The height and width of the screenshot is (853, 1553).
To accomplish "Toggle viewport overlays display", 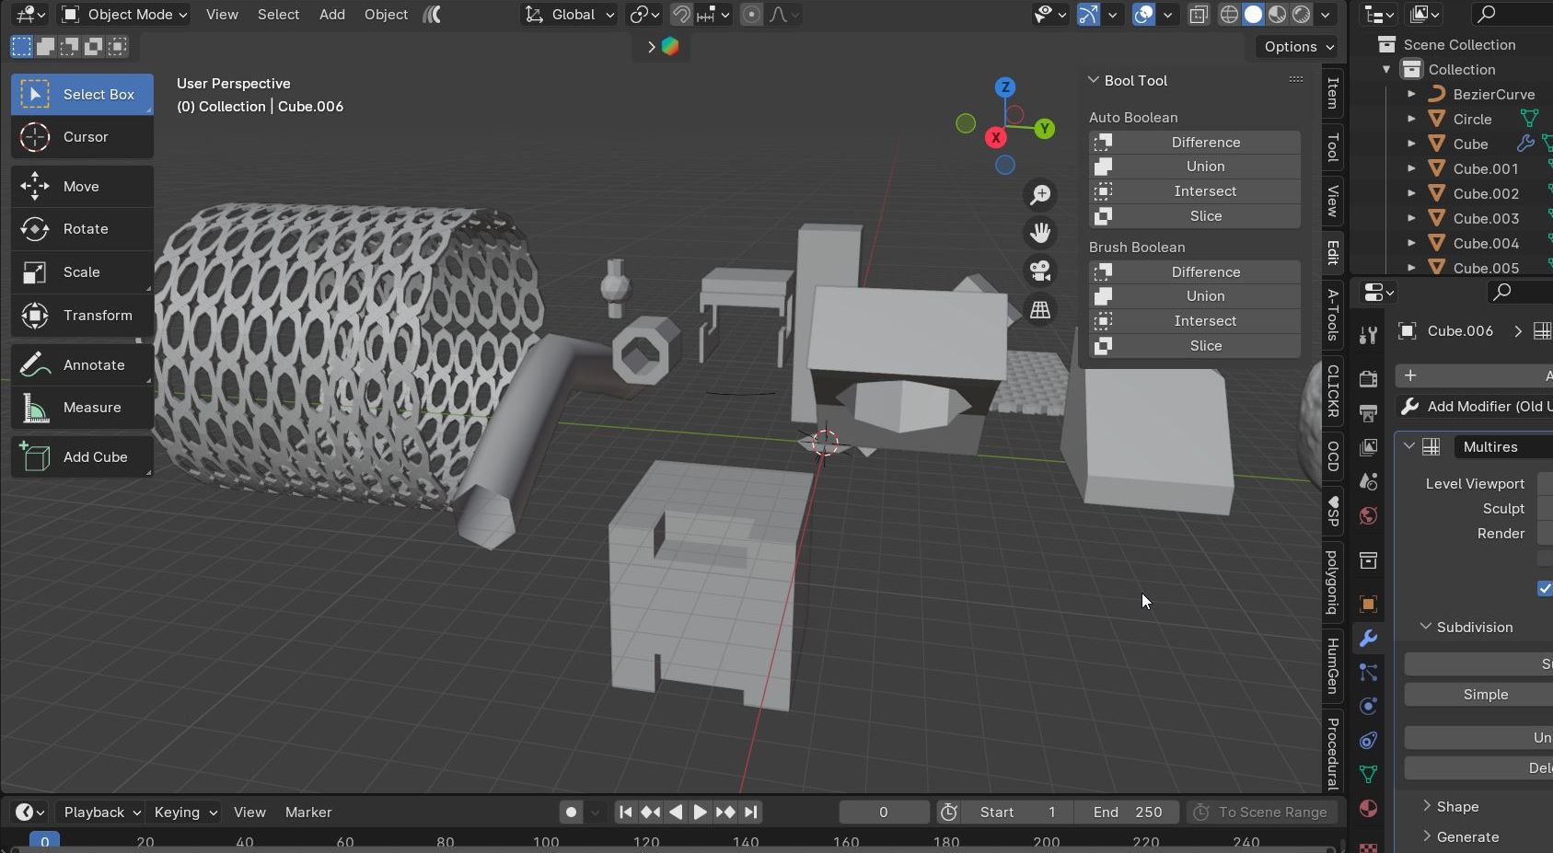I will [x=1143, y=15].
